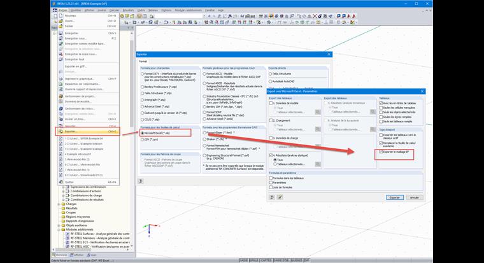The height and width of the screenshot is (263, 484).
Task: Click RF-STEEL Surfaces module icon in tree
Action: coord(68,234)
